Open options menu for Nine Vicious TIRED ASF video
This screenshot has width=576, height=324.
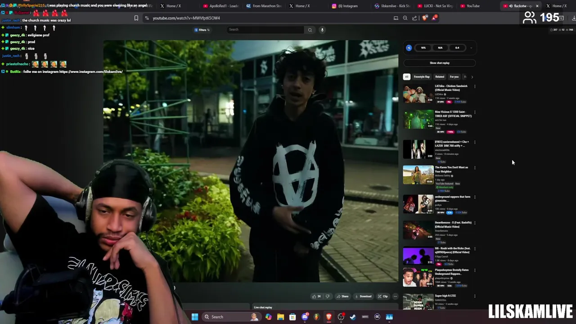tap(475, 112)
